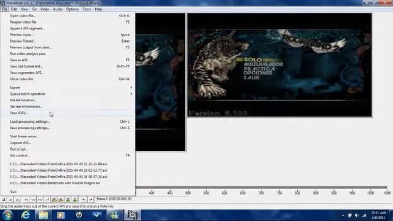
Task: Open the Tools menu
Action: point(87,9)
